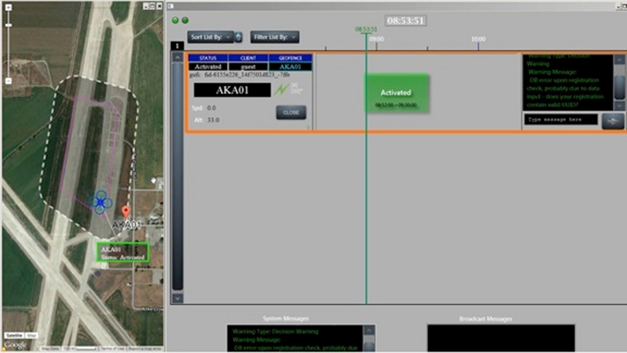This screenshot has height=353, width=627.
Task: Select the AKA01 geofence cell
Action: pos(290,67)
